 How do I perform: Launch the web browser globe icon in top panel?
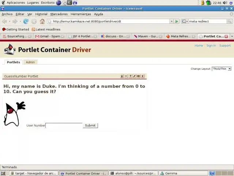tap(58, 3)
